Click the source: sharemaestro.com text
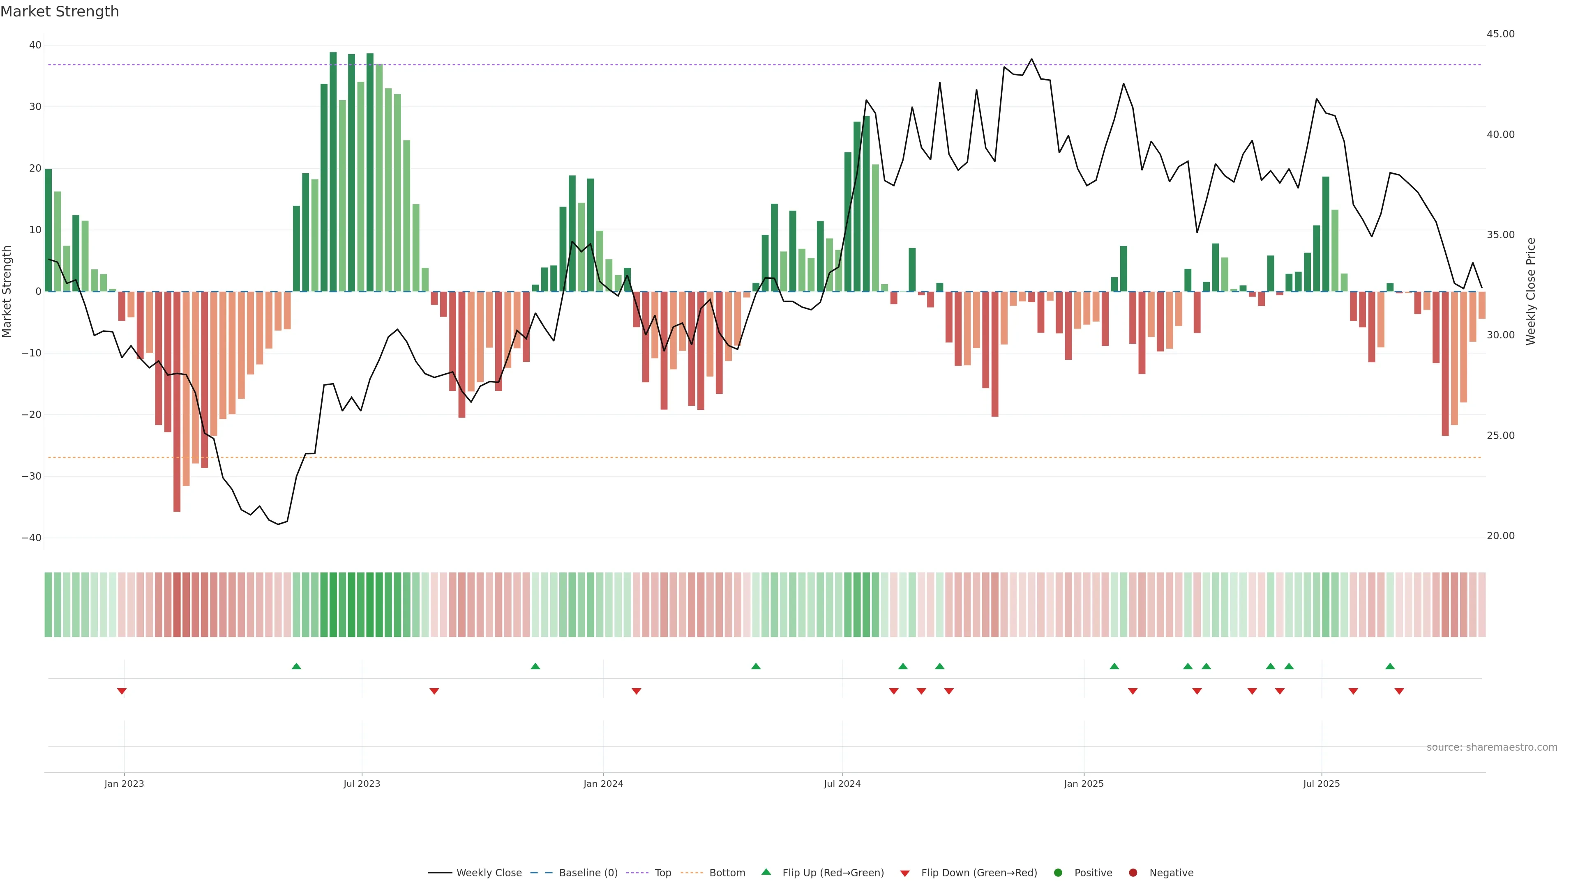 pos(1492,747)
